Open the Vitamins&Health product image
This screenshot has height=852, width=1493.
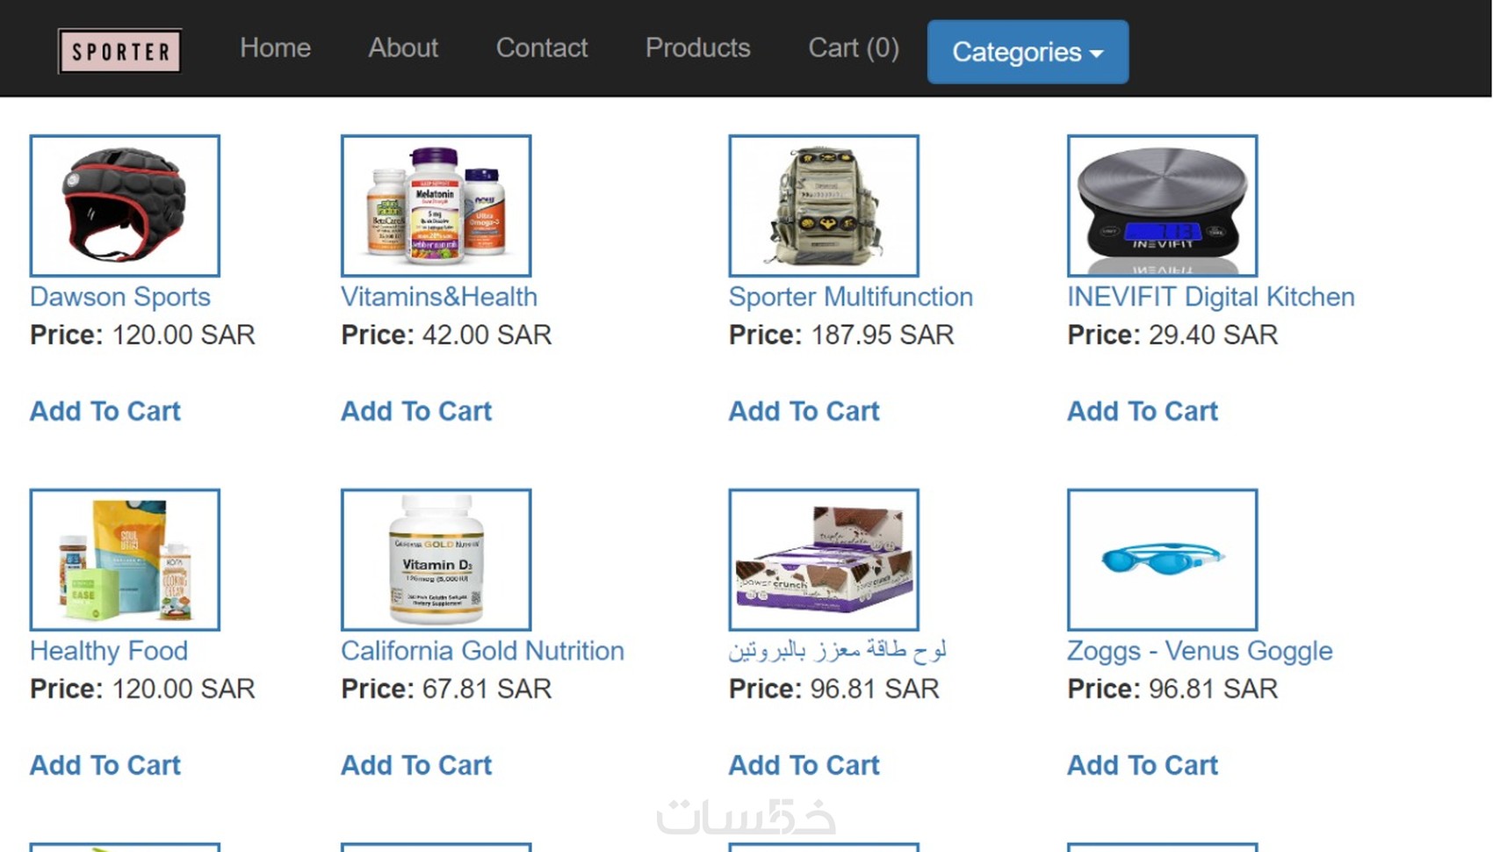pos(436,206)
